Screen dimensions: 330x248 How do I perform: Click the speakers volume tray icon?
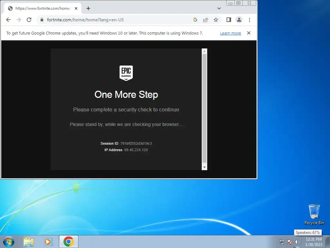(297, 242)
